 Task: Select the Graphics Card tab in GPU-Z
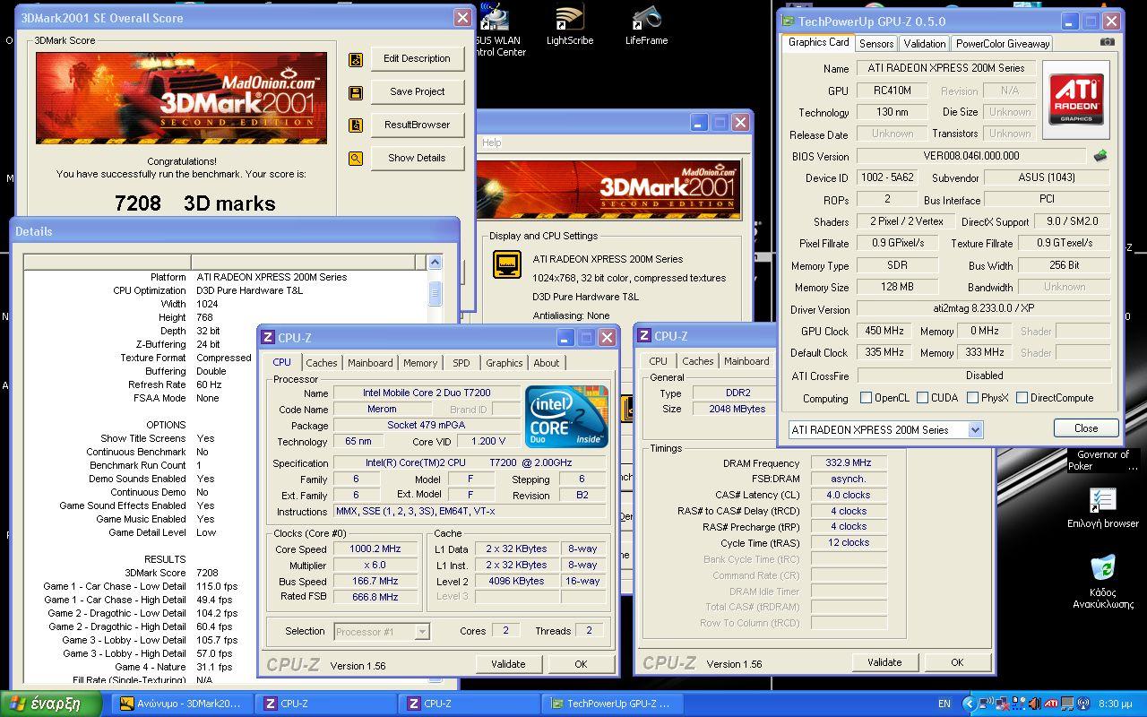(818, 42)
